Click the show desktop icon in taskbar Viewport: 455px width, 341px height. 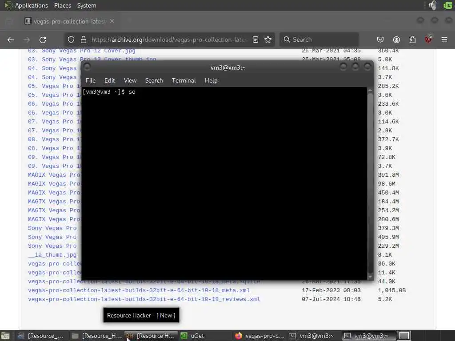pyautogui.click(x=5, y=336)
